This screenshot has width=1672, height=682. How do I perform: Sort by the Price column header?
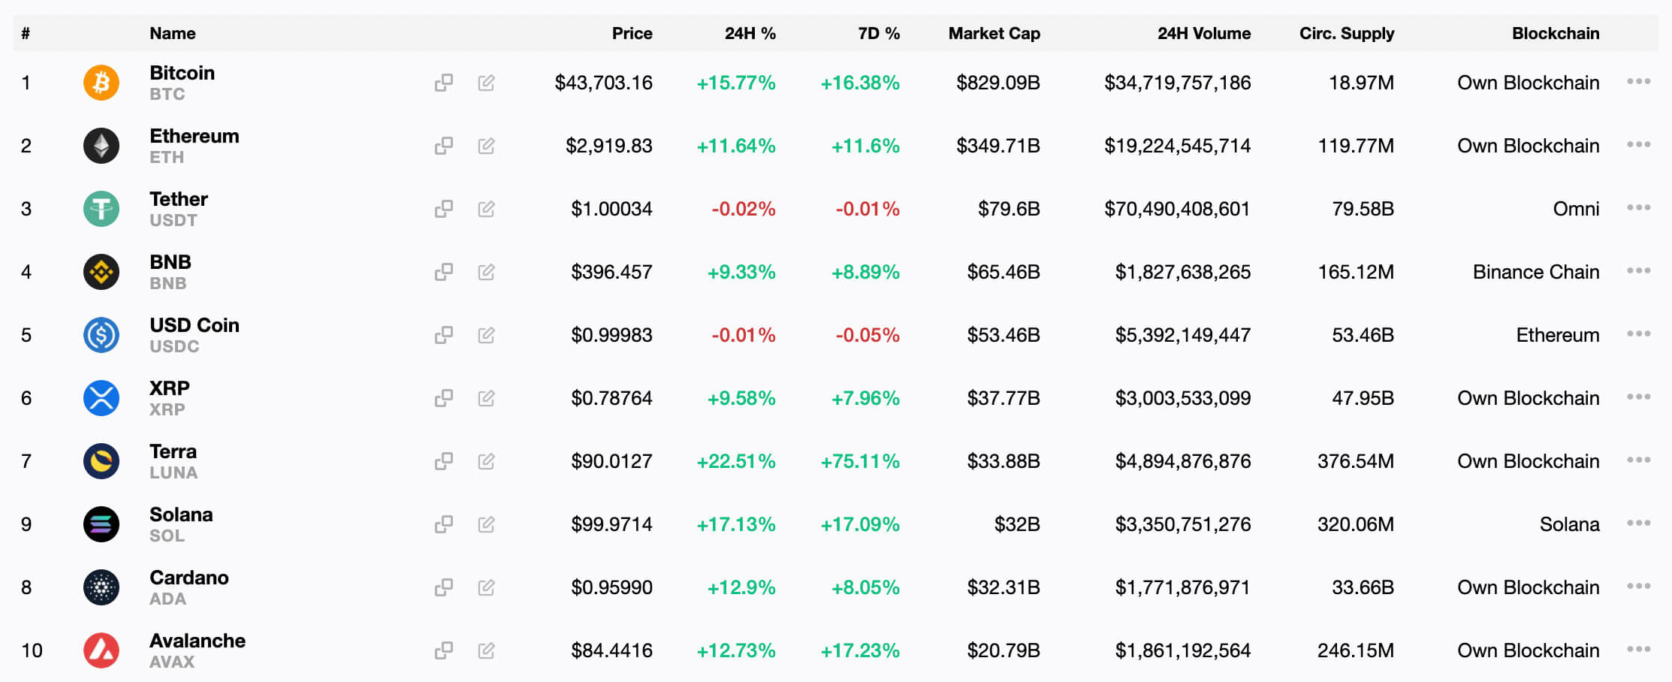(632, 33)
